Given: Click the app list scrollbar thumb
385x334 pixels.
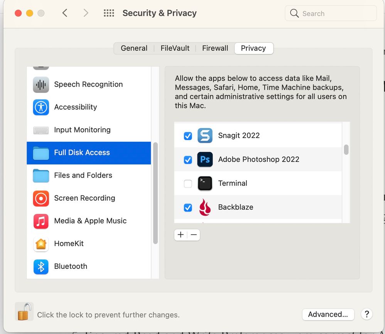Looking at the screenshot, I should [346, 149].
